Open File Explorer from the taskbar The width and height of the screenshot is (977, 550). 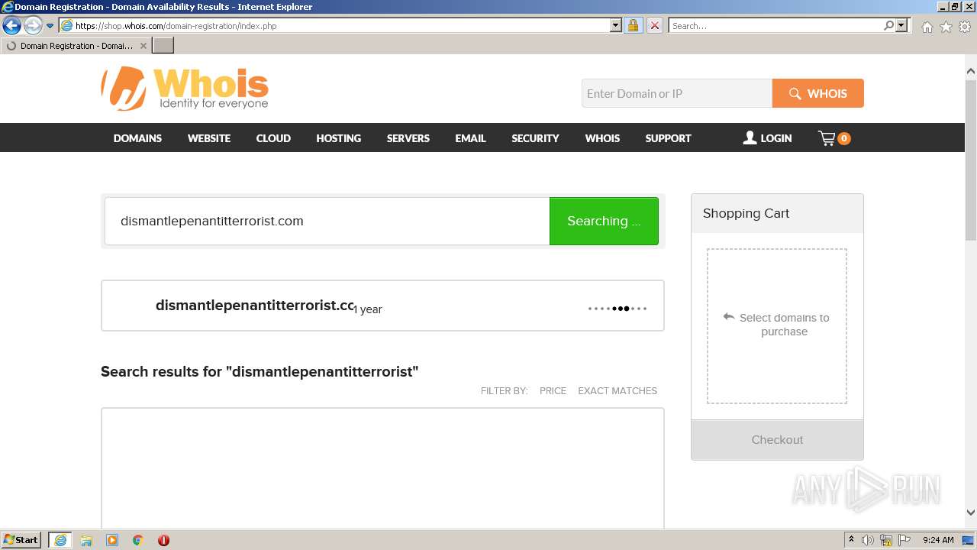tap(86, 540)
